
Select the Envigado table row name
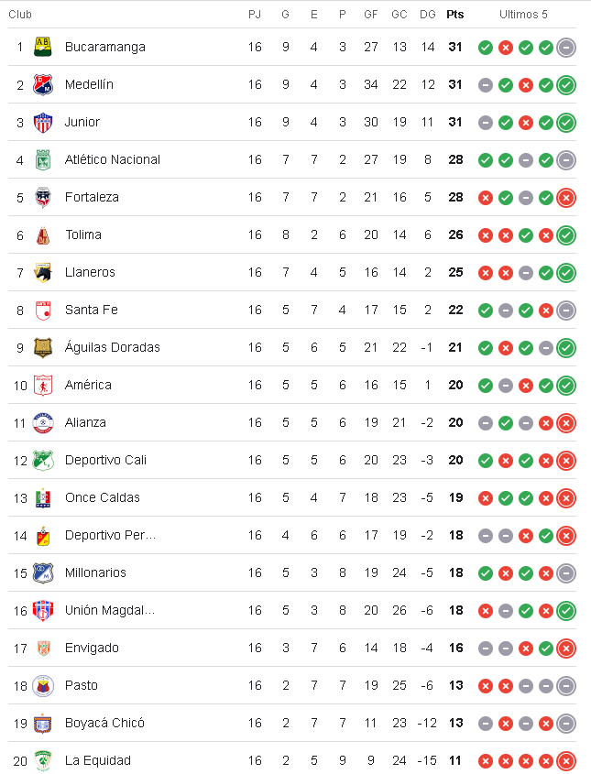click(92, 648)
